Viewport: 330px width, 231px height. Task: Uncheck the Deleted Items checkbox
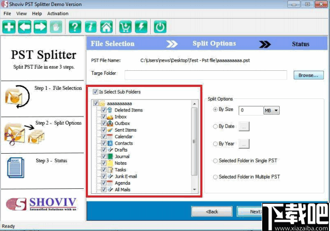[x=103, y=110]
